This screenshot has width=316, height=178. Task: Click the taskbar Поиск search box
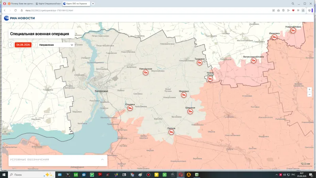coord(32,174)
